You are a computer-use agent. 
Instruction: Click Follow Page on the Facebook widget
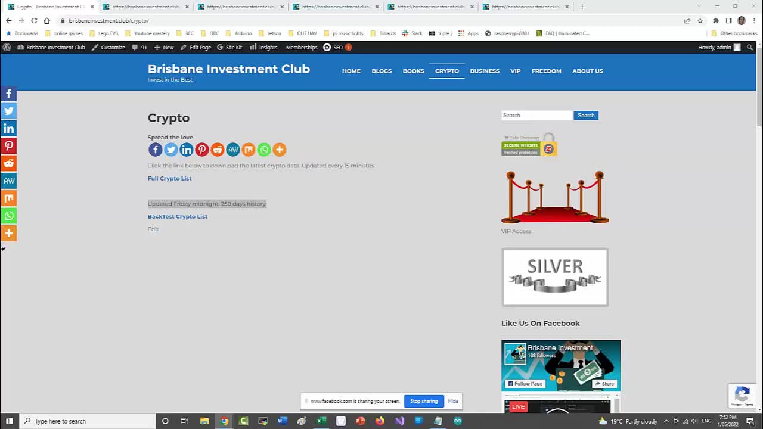coord(525,384)
